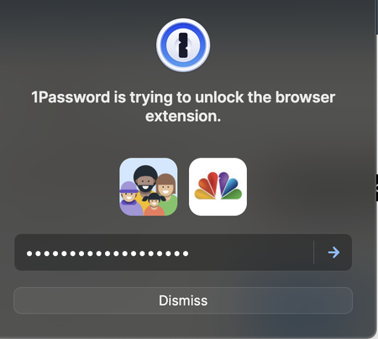This screenshot has width=378, height=339.
Task: Click the purple feather of the peacock logo
Action: [x=223, y=182]
